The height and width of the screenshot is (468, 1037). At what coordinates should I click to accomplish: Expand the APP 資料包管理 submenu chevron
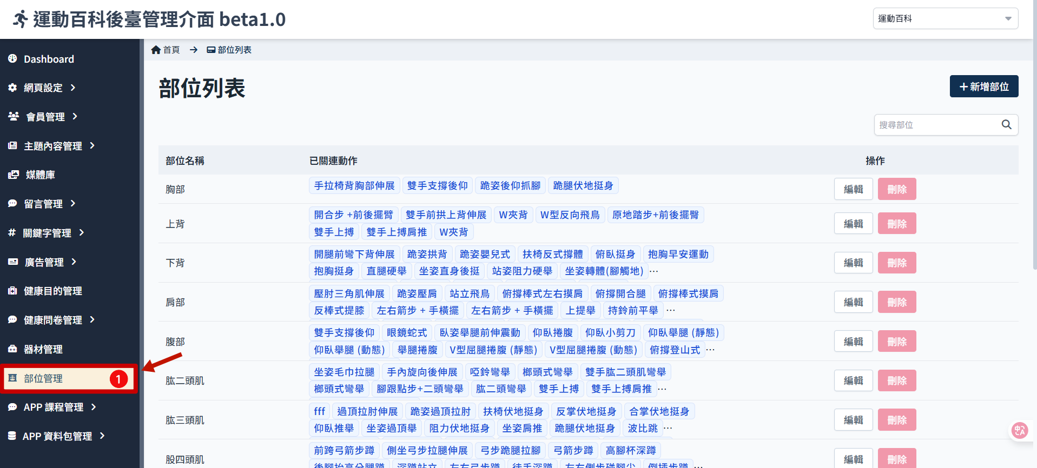[102, 436]
